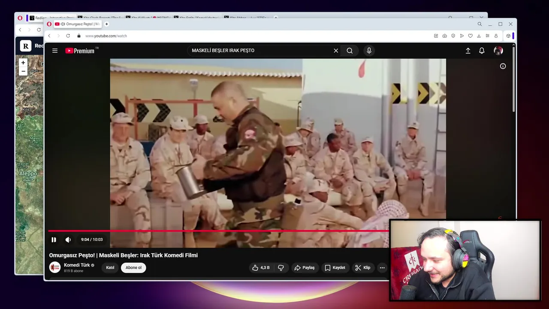Open the YouTube upload/create icon
The width and height of the screenshot is (549, 309).
(x=468, y=51)
